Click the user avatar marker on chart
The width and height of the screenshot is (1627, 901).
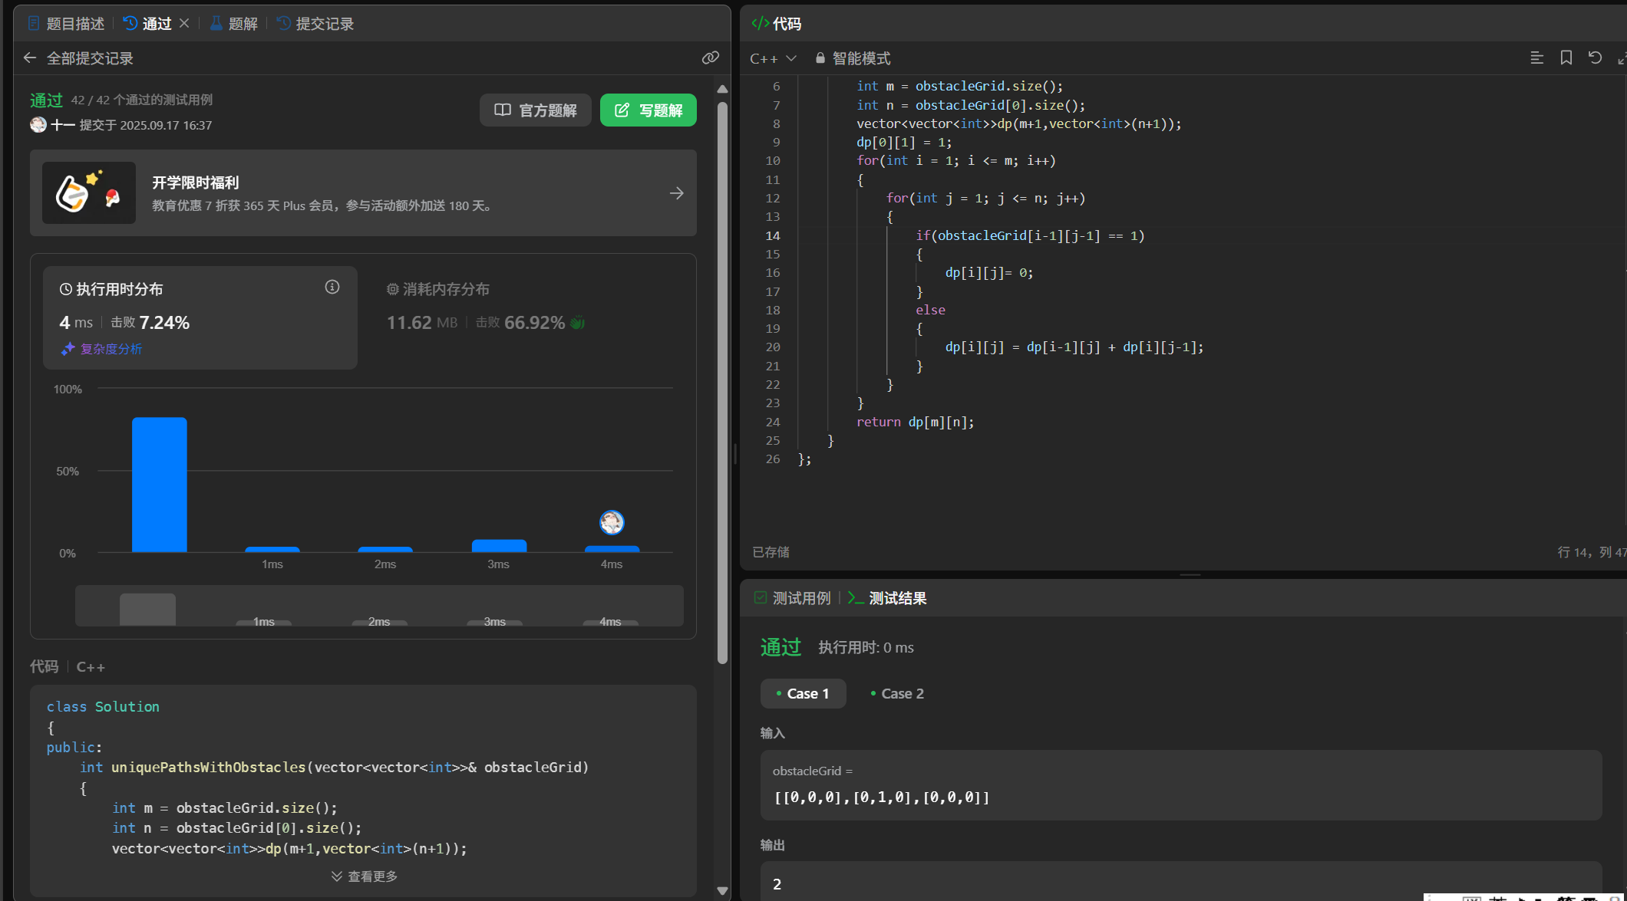(x=612, y=522)
